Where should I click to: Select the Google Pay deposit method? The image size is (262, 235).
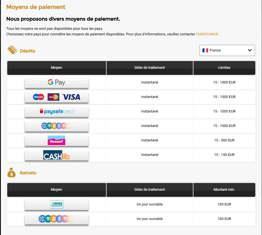[56, 83]
